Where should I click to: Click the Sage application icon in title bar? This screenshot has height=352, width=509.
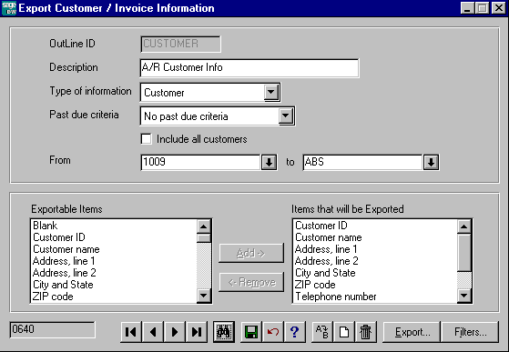click(9, 8)
